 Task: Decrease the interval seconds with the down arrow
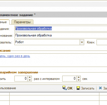click(79, 80)
